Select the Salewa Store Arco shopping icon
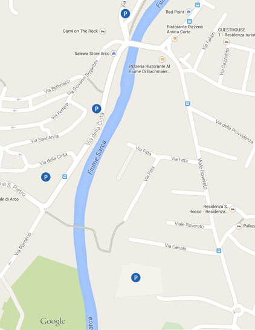Image resolution: width=255 pixels, height=330 pixels. click(114, 53)
